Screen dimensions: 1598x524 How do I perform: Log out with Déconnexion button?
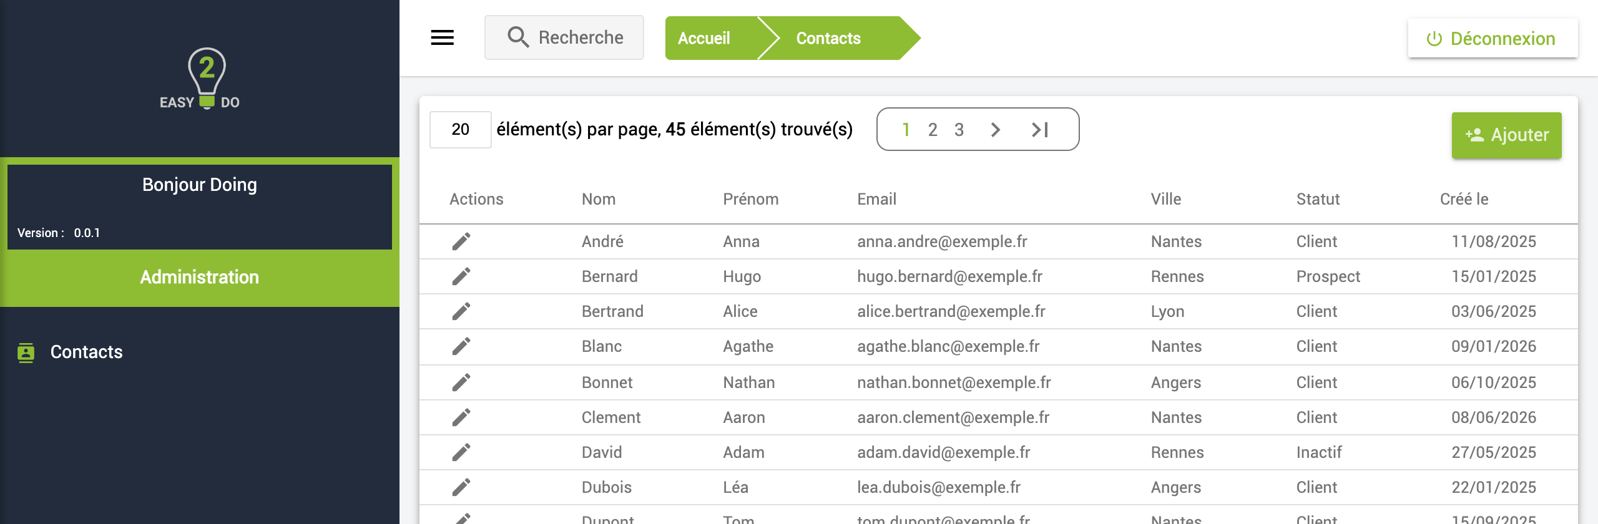pyautogui.click(x=1493, y=39)
